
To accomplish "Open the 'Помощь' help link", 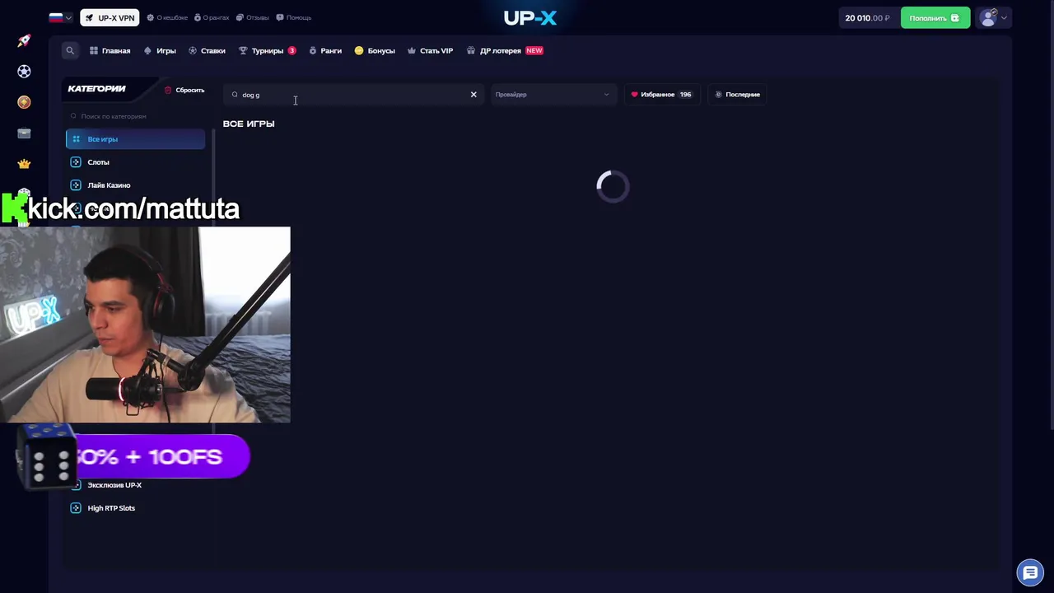I will 294,17.
